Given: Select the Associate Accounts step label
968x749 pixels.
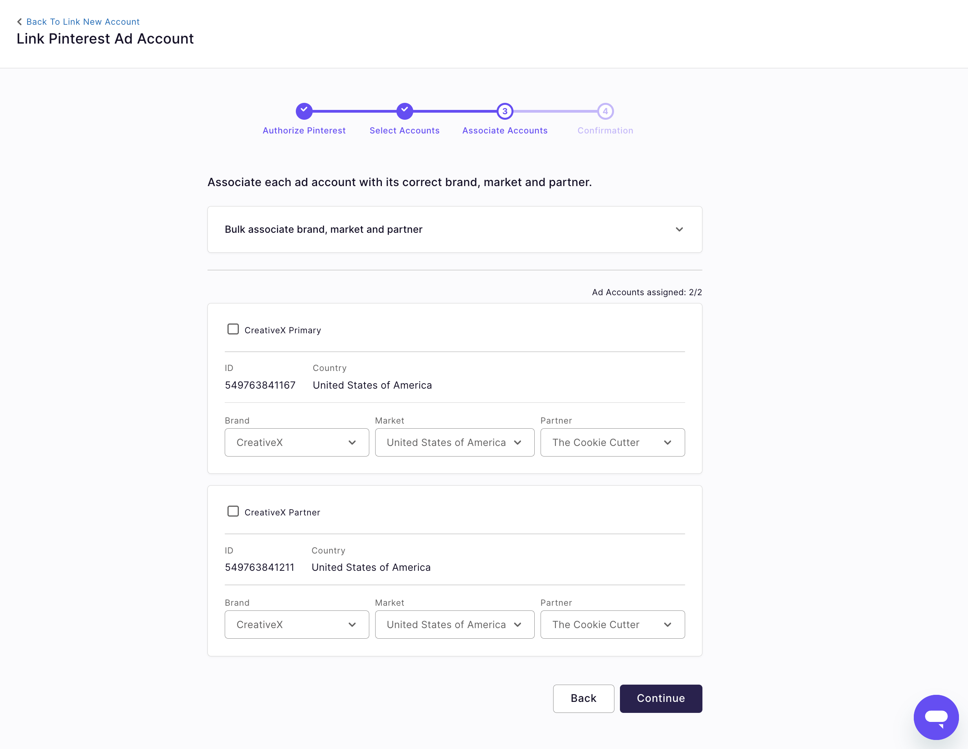Looking at the screenshot, I should [504, 130].
